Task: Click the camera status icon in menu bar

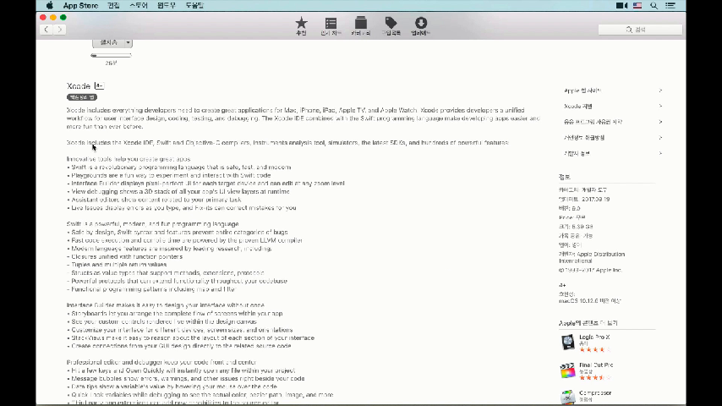Action: (x=621, y=6)
